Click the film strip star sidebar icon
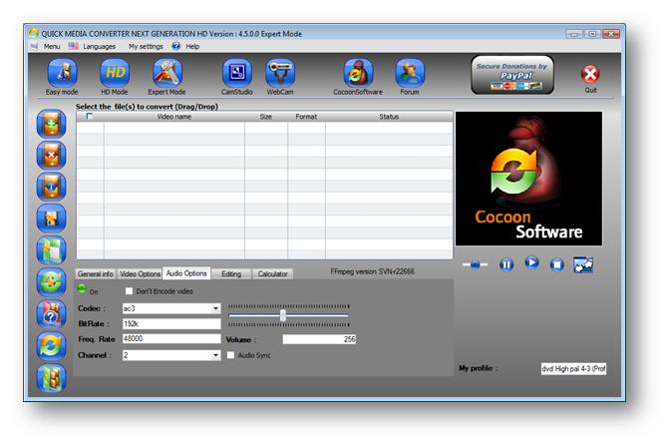Screen dimensions: 670x445 click(51, 219)
